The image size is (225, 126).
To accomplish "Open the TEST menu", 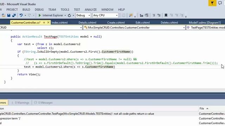I will click(x=77, y=9).
